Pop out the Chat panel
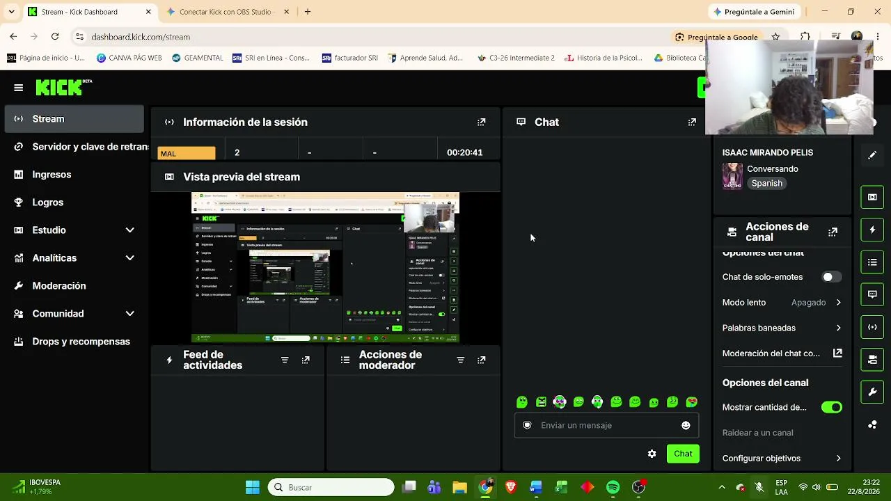 tap(692, 122)
